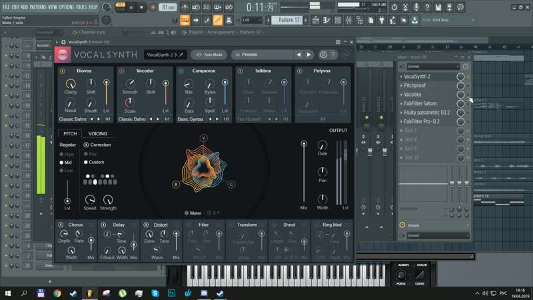533x300 pixels.
Task: Enable the Polyvox module power button
Action: click(x=299, y=71)
